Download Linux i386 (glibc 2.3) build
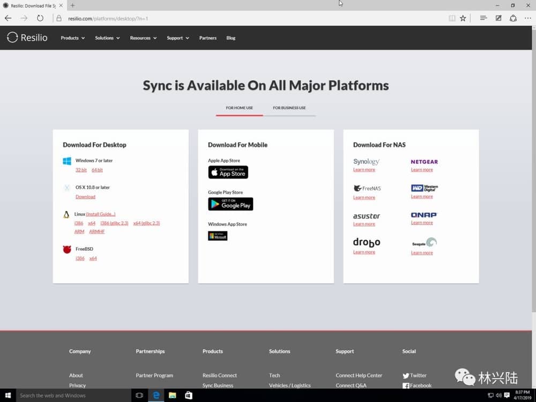 point(114,223)
